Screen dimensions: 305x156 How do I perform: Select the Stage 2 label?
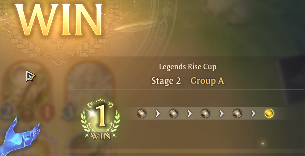click(166, 81)
